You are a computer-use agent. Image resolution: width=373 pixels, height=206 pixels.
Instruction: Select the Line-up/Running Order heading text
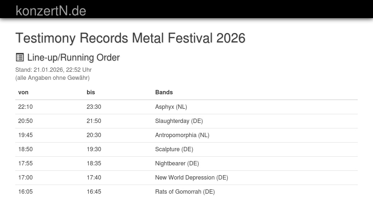point(73,57)
